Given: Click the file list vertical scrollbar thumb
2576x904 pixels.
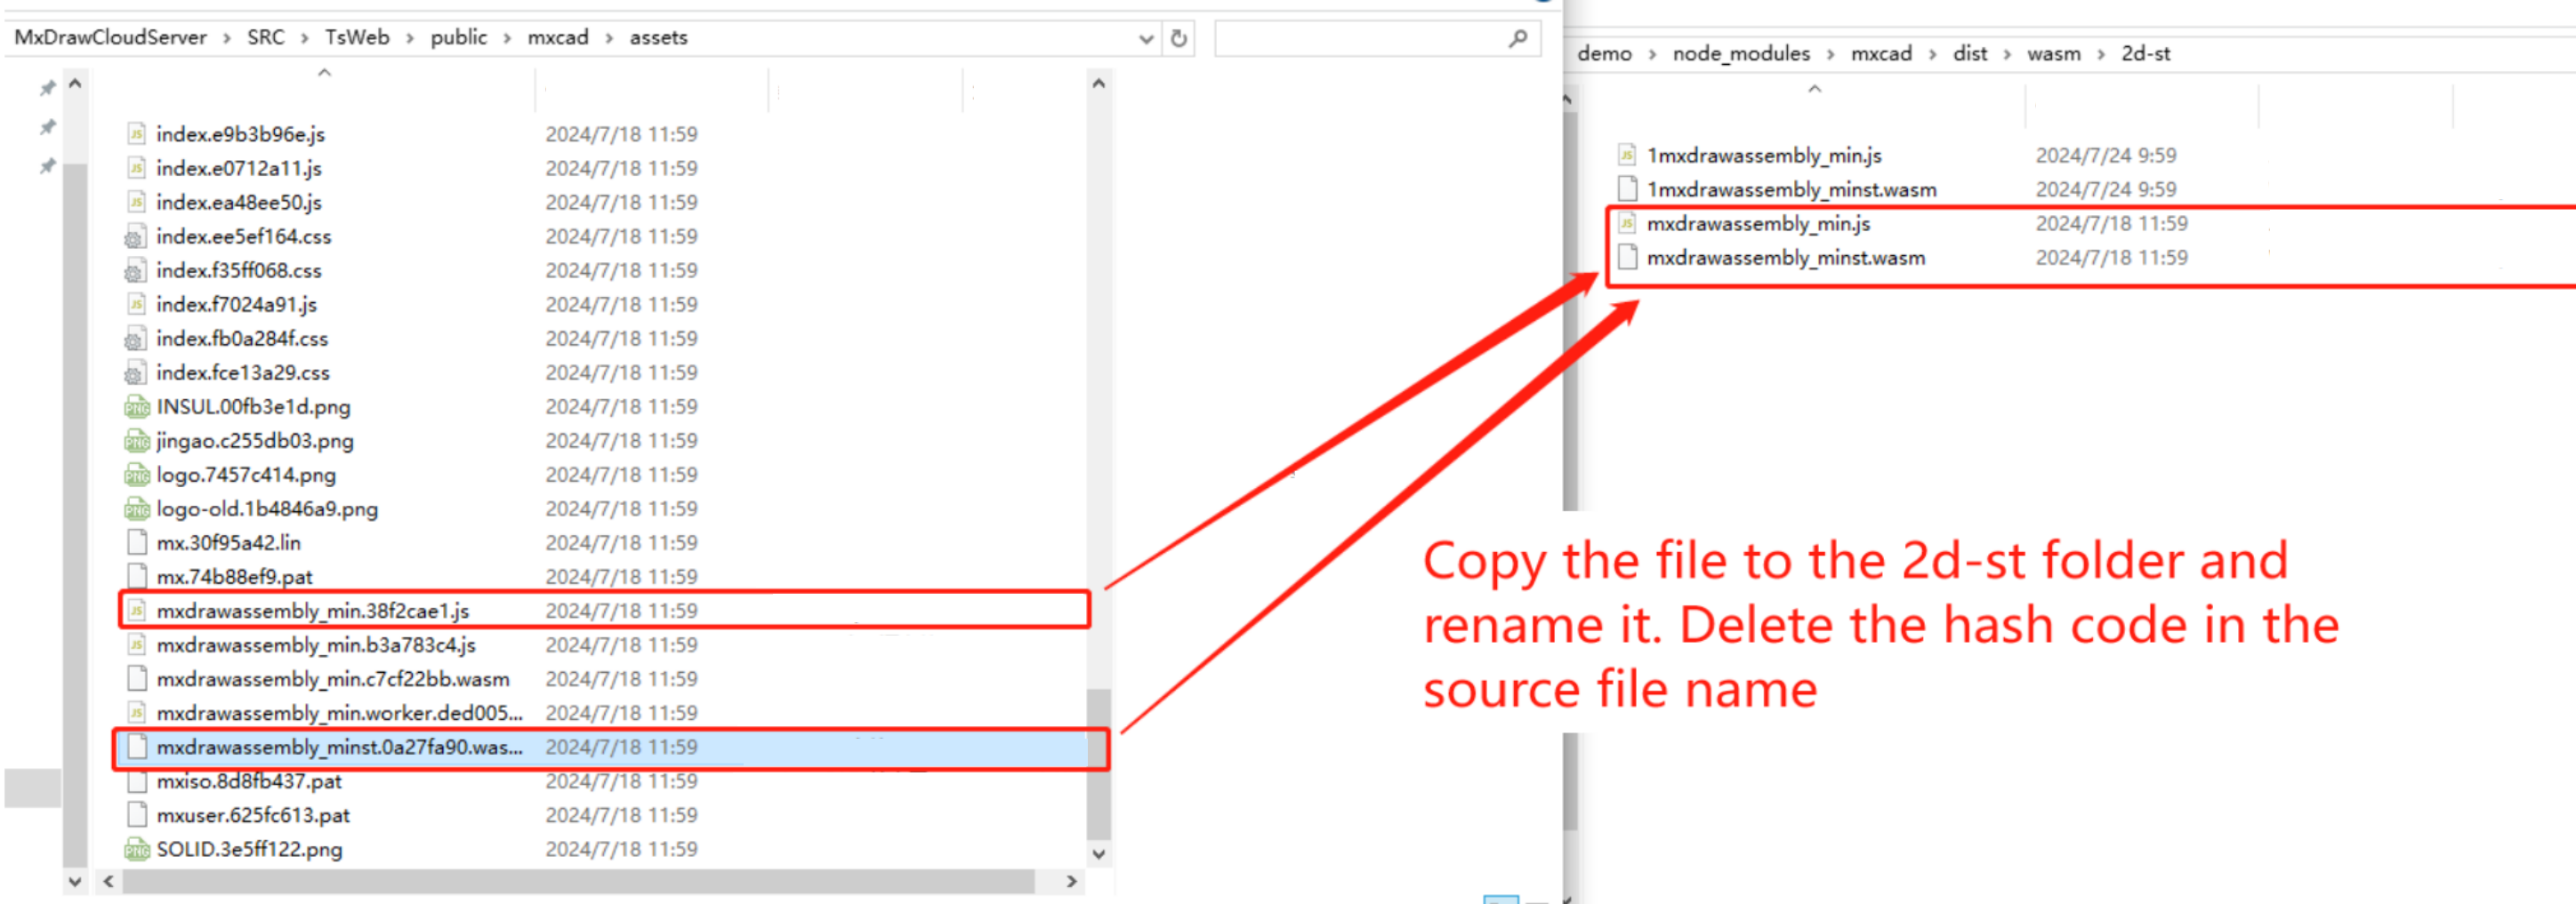Looking at the screenshot, I should coord(1098,764).
